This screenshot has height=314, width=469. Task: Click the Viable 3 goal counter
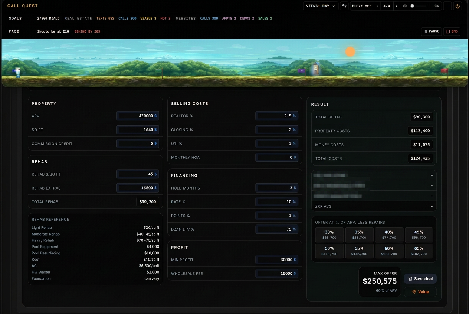click(x=148, y=19)
